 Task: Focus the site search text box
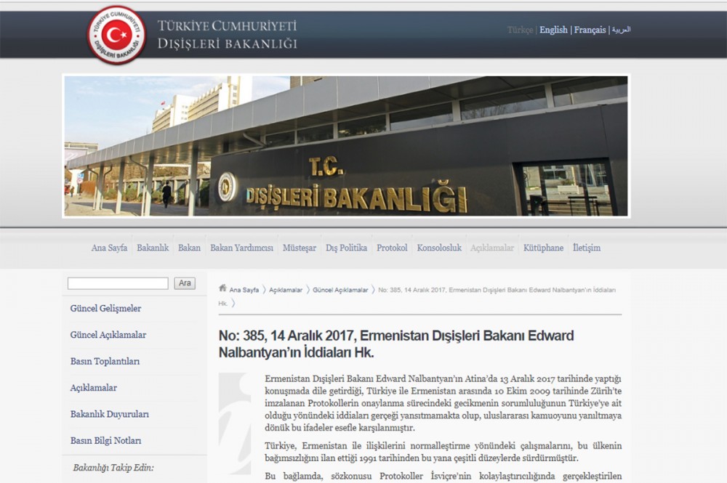[x=118, y=283]
